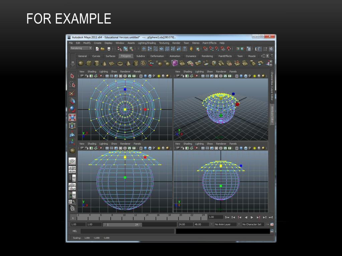342x256 pixels.
Task: Toggle textured display in perspective viewport
Action: (250, 76)
